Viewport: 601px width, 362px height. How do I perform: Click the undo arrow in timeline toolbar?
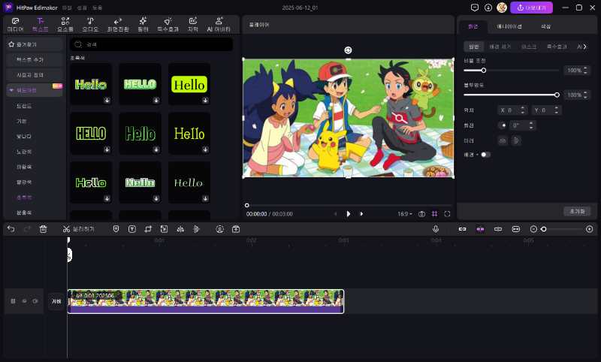(11, 228)
